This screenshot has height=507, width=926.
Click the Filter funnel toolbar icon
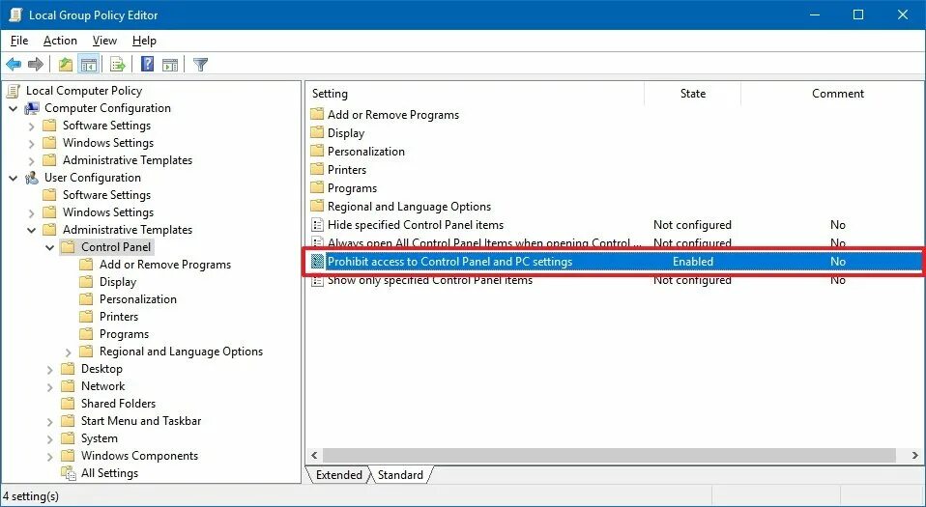(x=201, y=65)
